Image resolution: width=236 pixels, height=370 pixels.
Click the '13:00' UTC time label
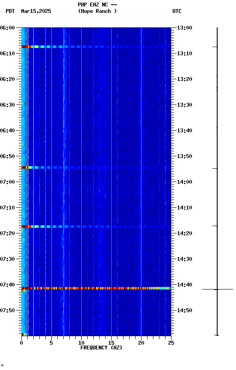[x=185, y=28]
